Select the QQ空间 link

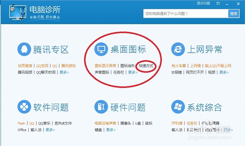[x=42, y=66]
